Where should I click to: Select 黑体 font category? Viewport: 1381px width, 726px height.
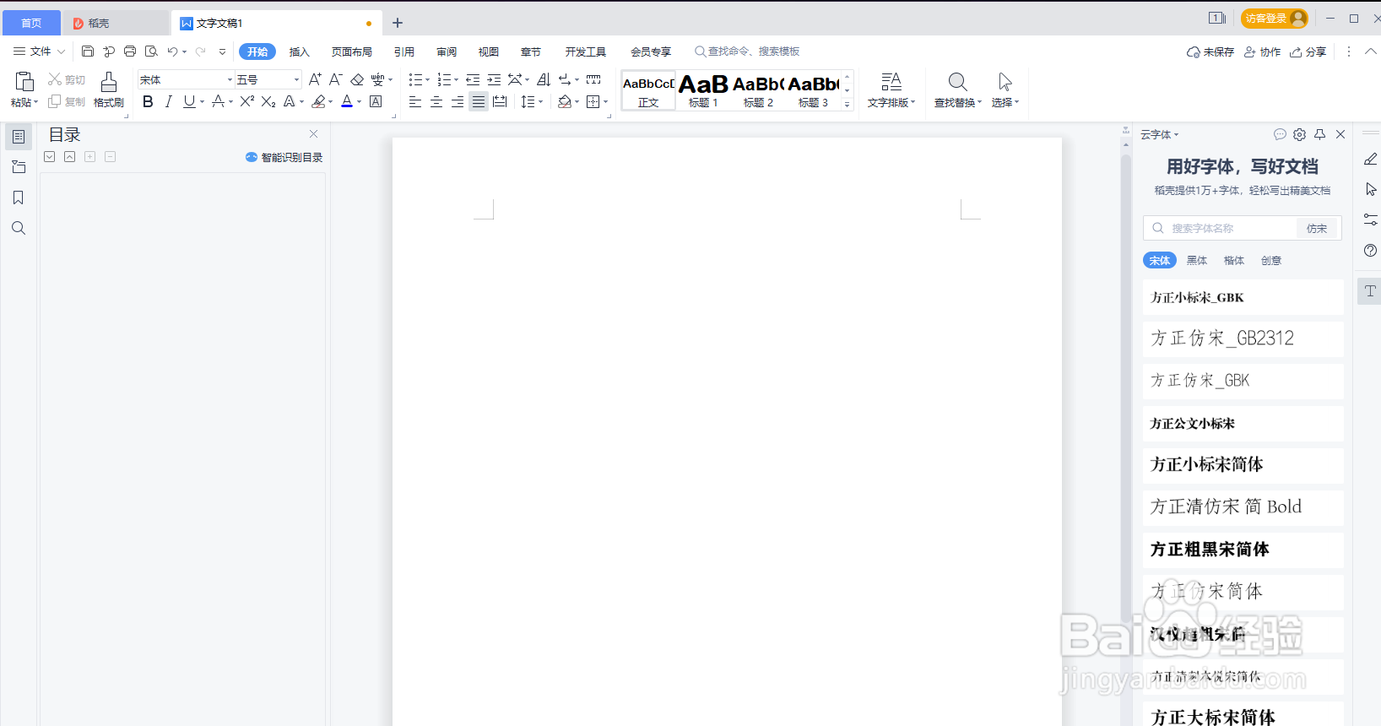point(1197,260)
